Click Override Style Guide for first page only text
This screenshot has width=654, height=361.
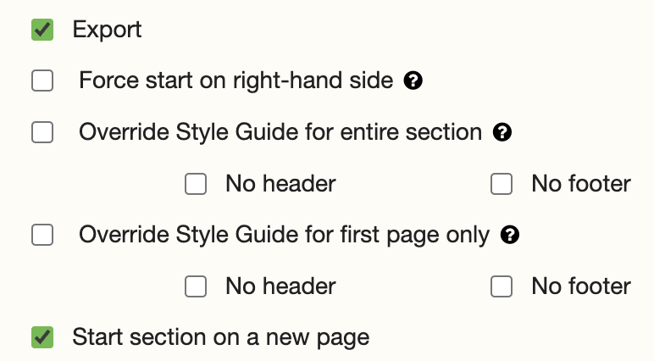pos(284,235)
